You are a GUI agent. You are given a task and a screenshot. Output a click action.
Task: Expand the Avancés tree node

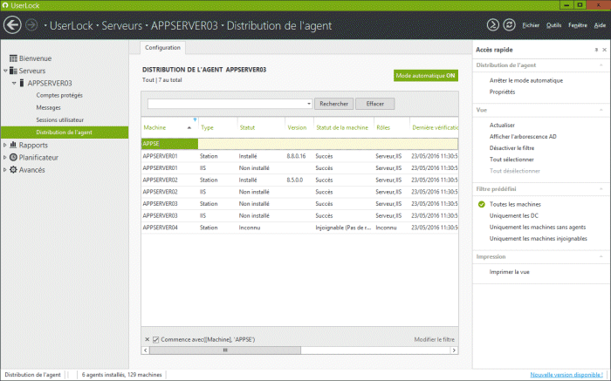[5, 170]
